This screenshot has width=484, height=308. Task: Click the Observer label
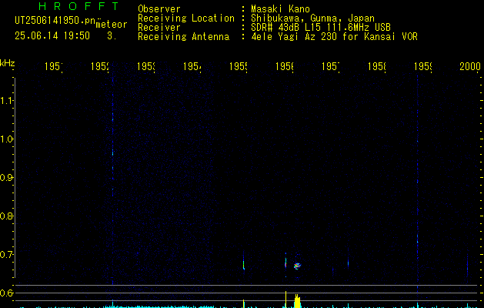click(x=159, y=8)
